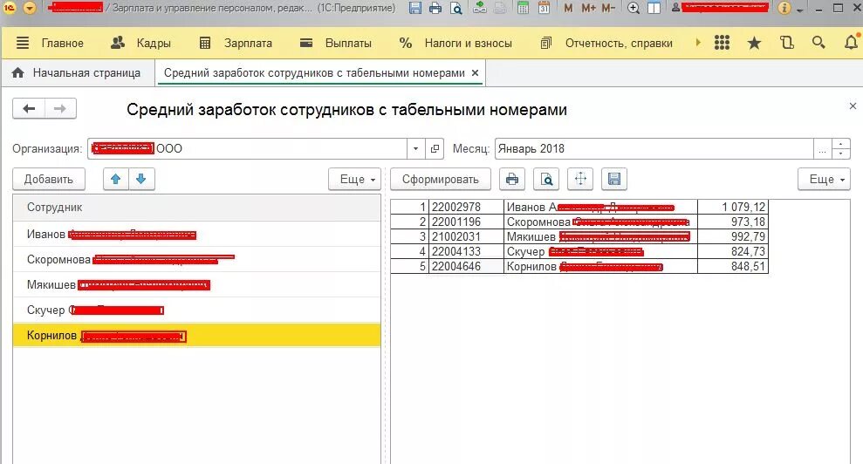Open the Организация dropdown list

click(x=415, y=148)
